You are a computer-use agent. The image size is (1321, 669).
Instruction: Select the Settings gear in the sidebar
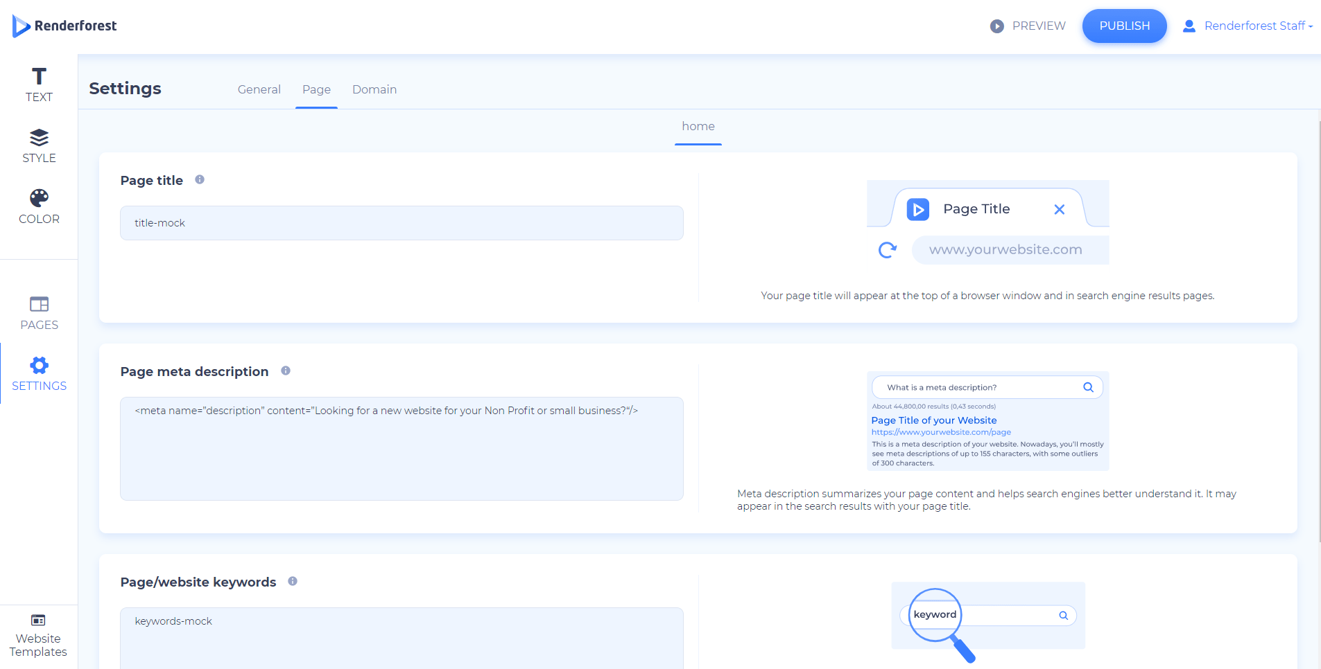coord(38,365)
